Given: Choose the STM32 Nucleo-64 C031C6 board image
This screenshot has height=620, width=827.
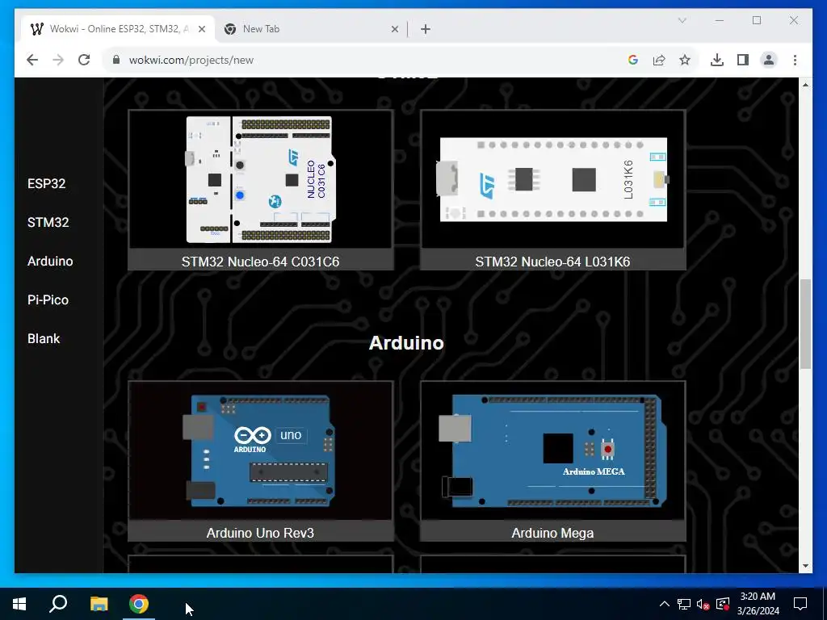Looking at the screenshot, I should [x=261, y=179].
